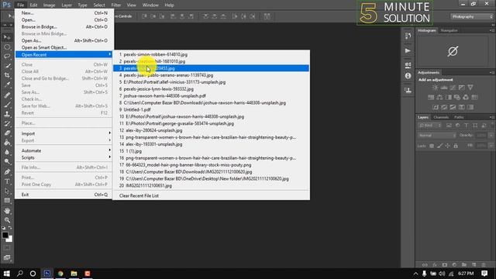The width and height of the screenshot is (496, 279).
Task: Toggle lock position
Action: click(448, 146)
